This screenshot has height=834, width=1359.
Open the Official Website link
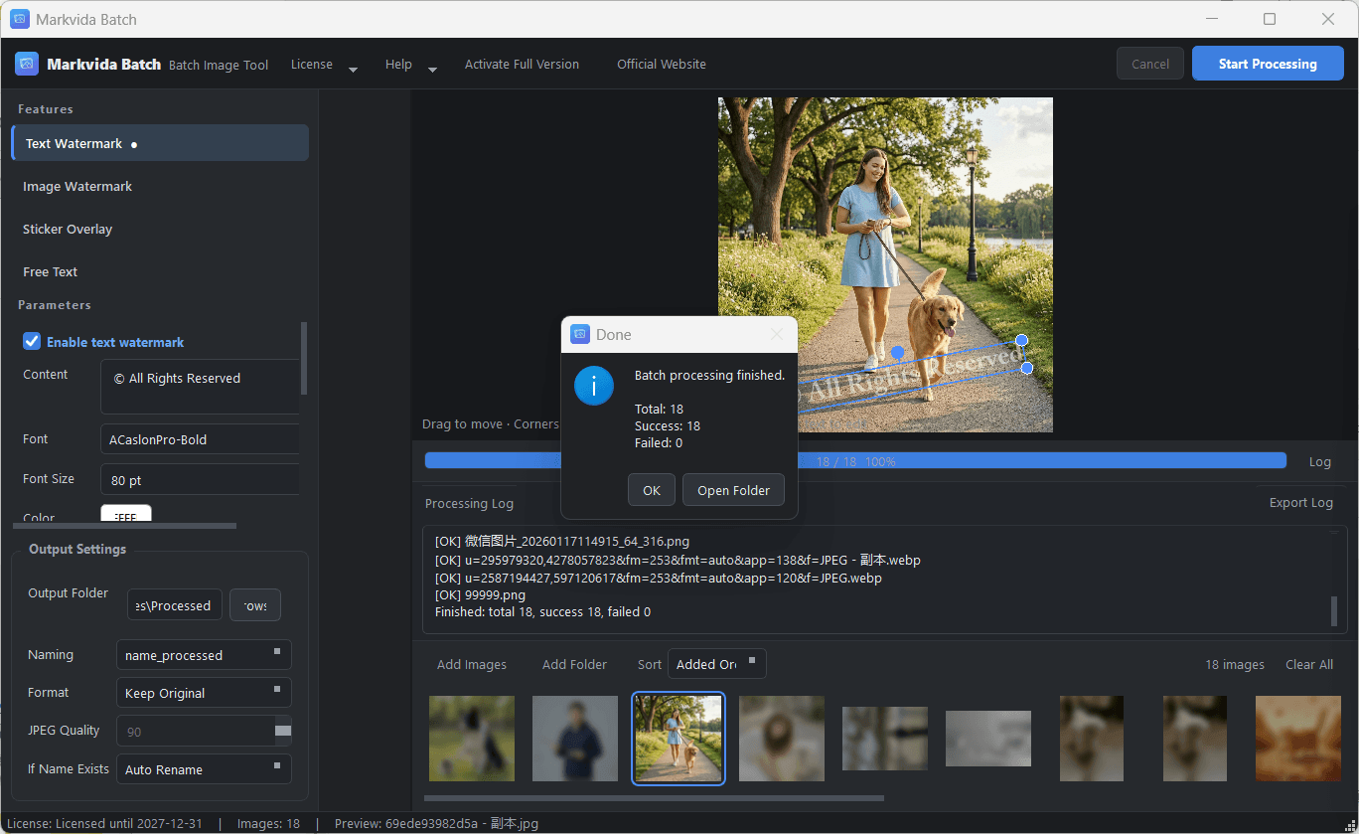pyautogui.click(x=662, y=65)
